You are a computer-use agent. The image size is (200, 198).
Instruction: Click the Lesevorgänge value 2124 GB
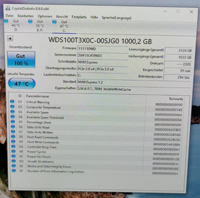click(179, 50)
